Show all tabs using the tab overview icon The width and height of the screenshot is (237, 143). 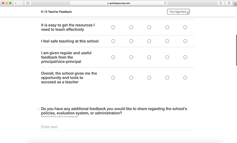coord(229,3)
